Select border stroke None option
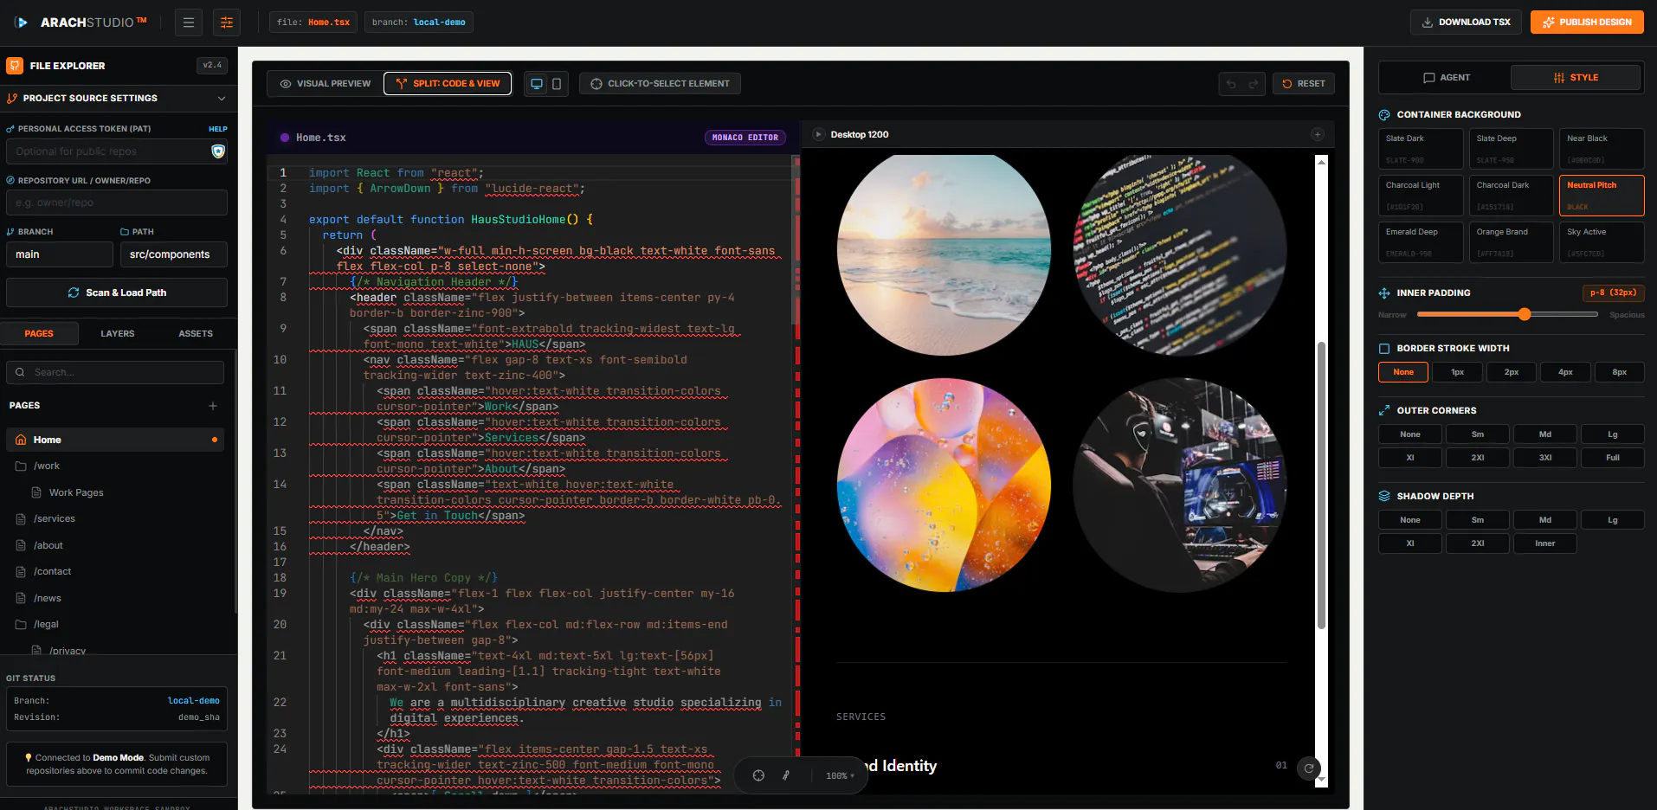 [x=1403, y=372]
